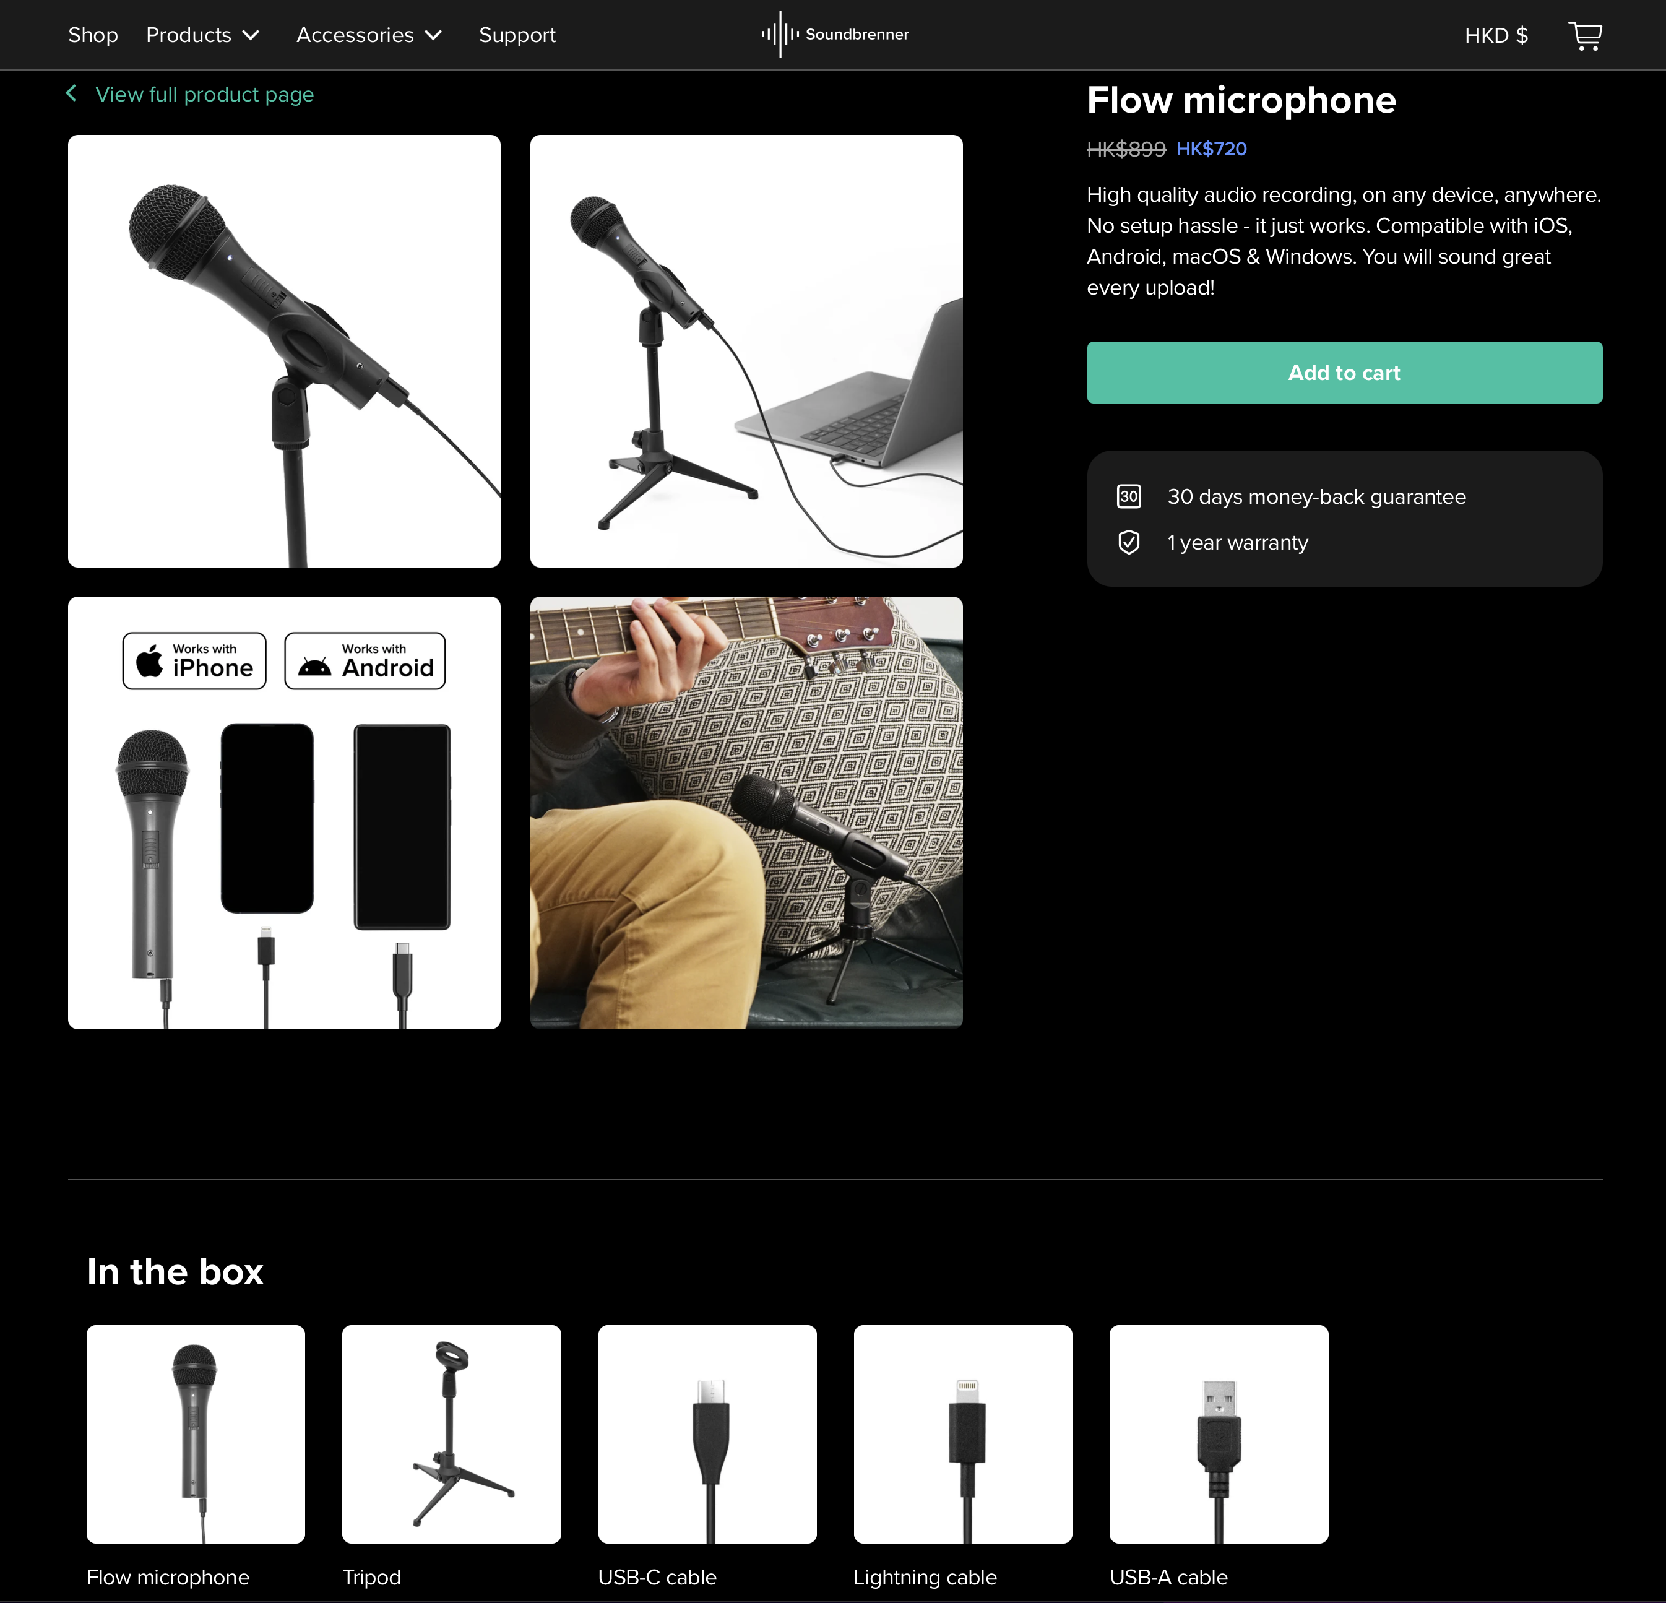This screenshot has width=1666, height=1603.
Task: Click the Accessories dropdown arrow
Action: (433, 34)
